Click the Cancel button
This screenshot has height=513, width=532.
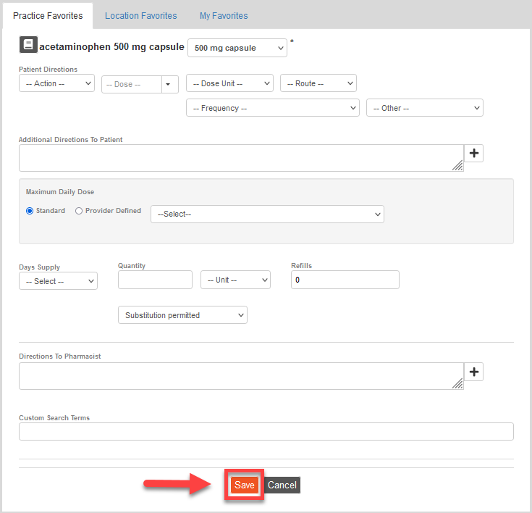click(x=282, y=485)
